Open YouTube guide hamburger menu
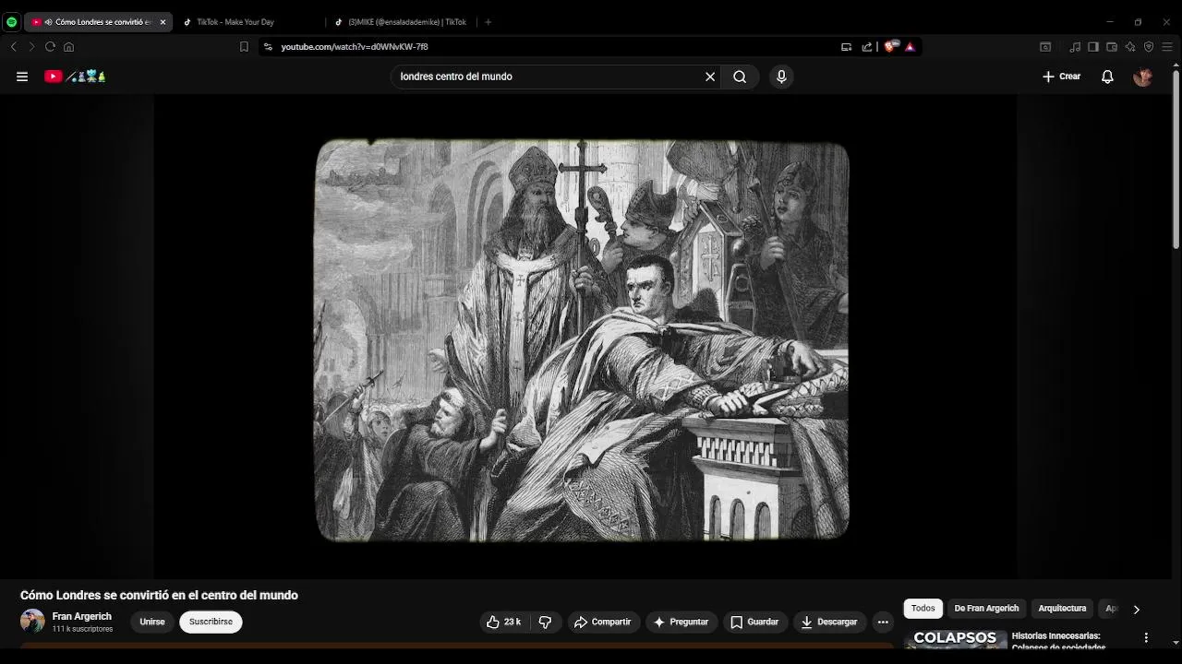The width and height of the screenshot is (1182, 664). [22, 77]
